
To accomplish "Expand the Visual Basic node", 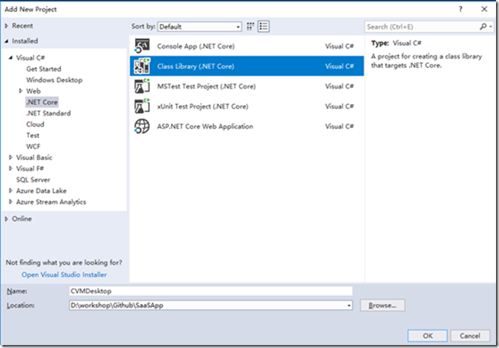I will click(x=10, y=158).
